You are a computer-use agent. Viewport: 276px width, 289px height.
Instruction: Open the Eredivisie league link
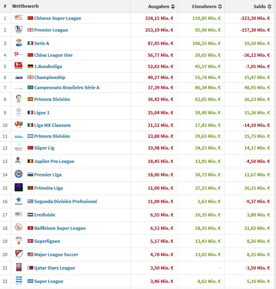45,215
